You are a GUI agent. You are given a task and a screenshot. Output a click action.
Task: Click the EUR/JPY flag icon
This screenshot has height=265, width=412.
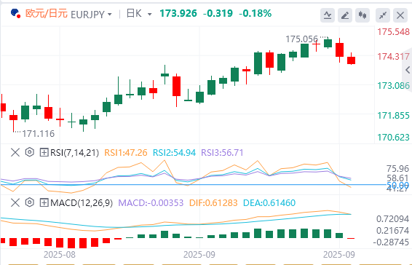pos(15,13)
